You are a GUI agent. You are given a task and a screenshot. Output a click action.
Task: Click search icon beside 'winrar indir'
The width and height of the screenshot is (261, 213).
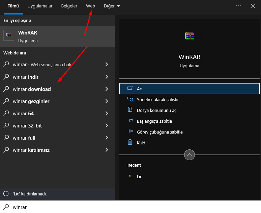6,77
